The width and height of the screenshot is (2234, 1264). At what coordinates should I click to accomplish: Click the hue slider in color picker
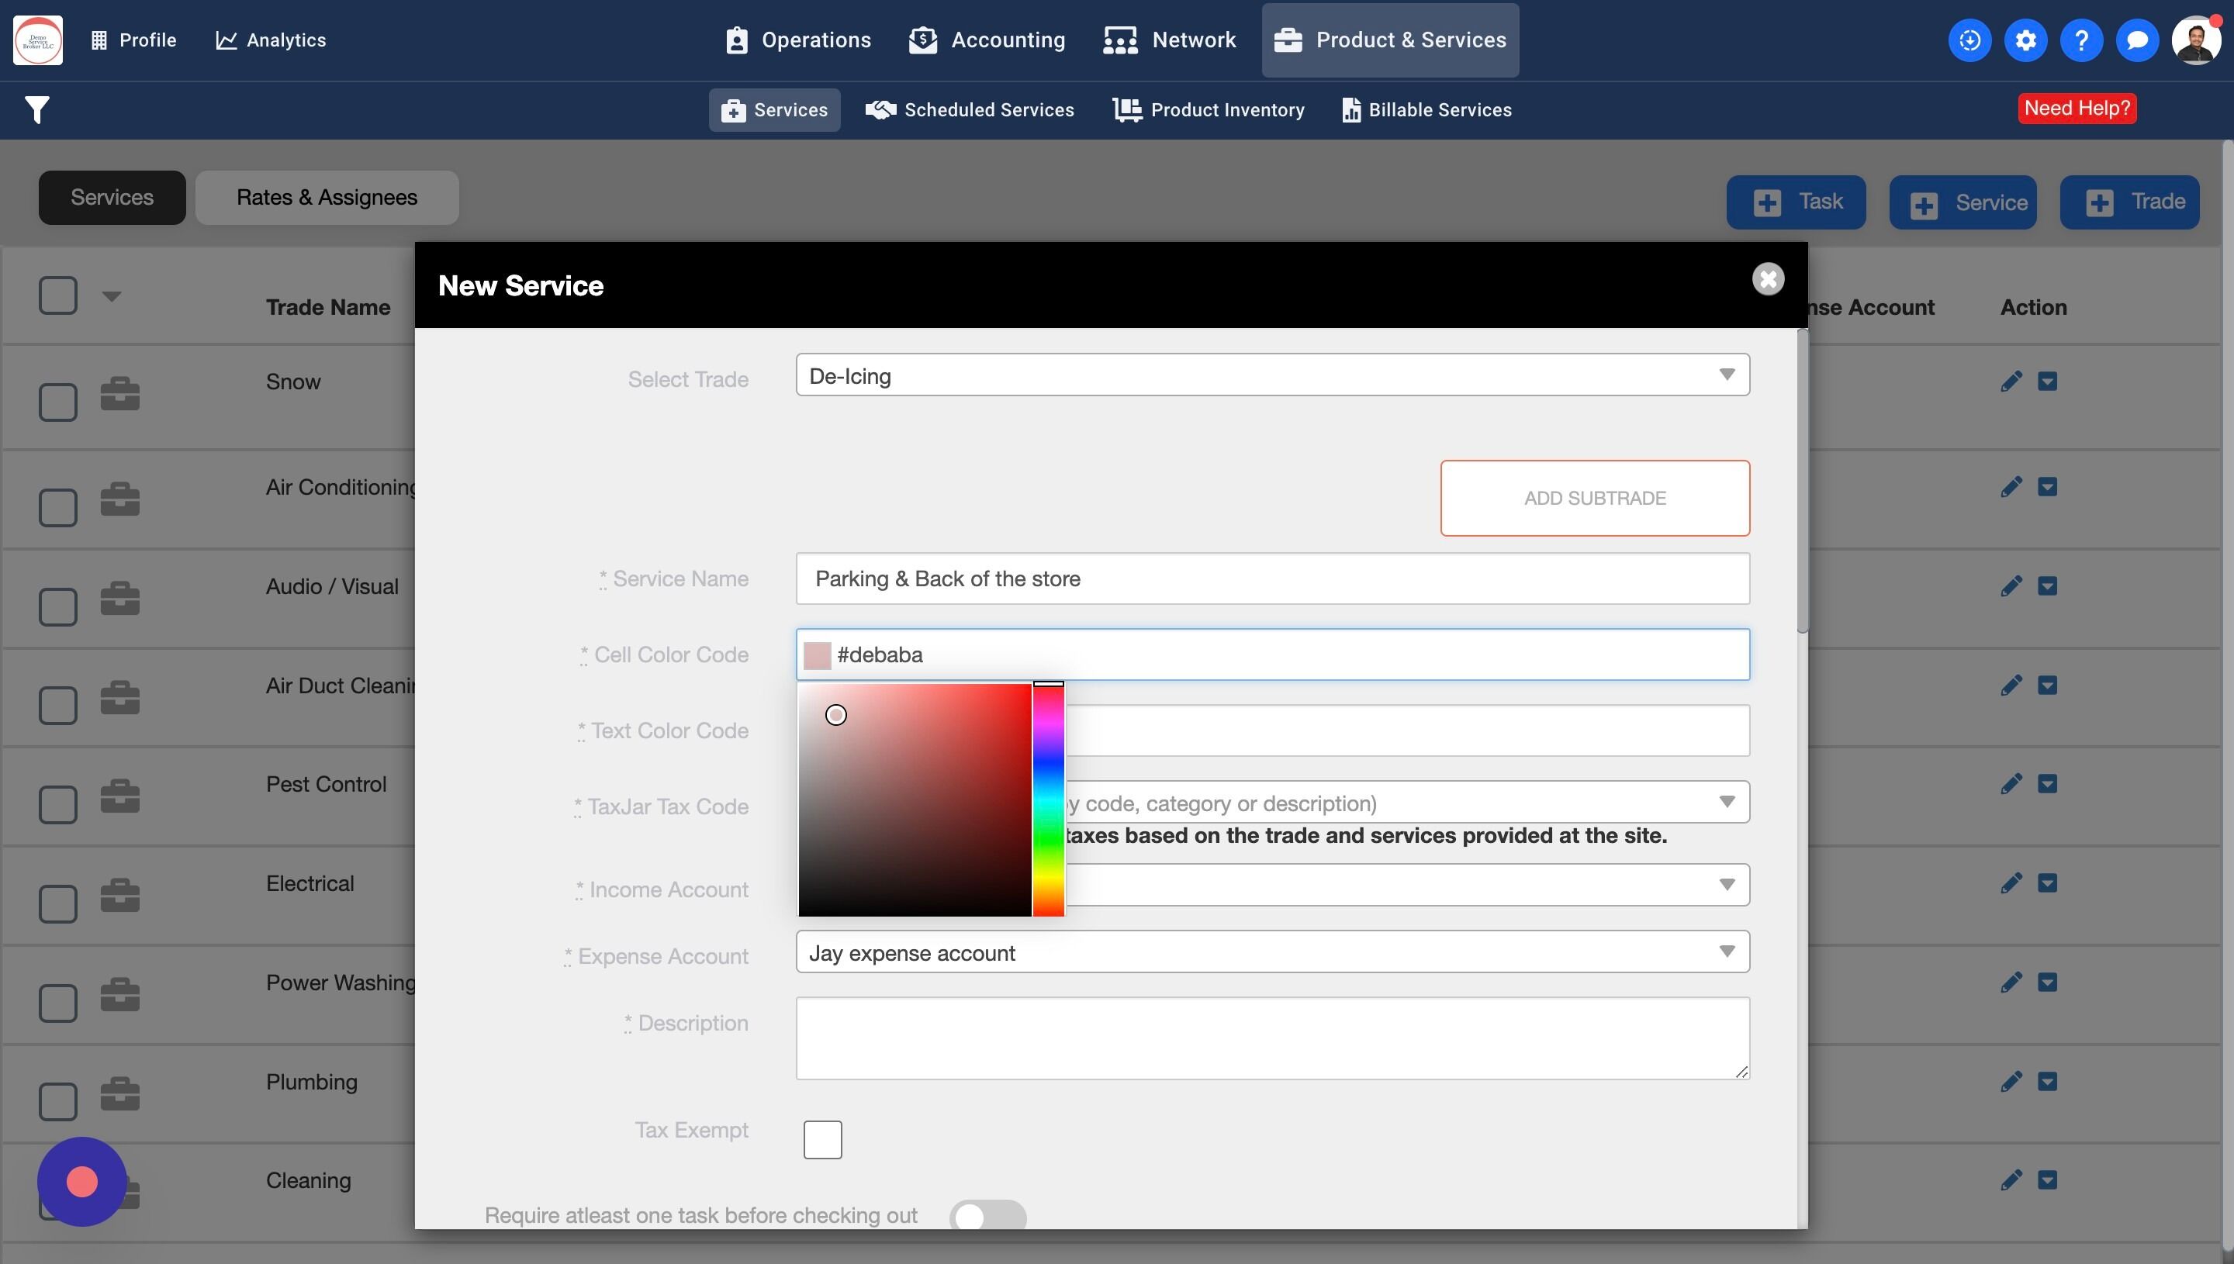point(1048,799)
